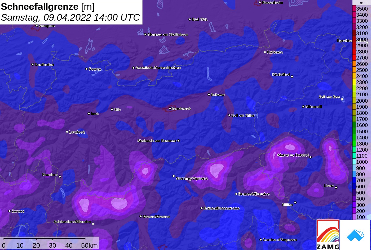371x250 pixels.
Task: Click the Murnau am Staffelsee label
Action: point(168,34)
